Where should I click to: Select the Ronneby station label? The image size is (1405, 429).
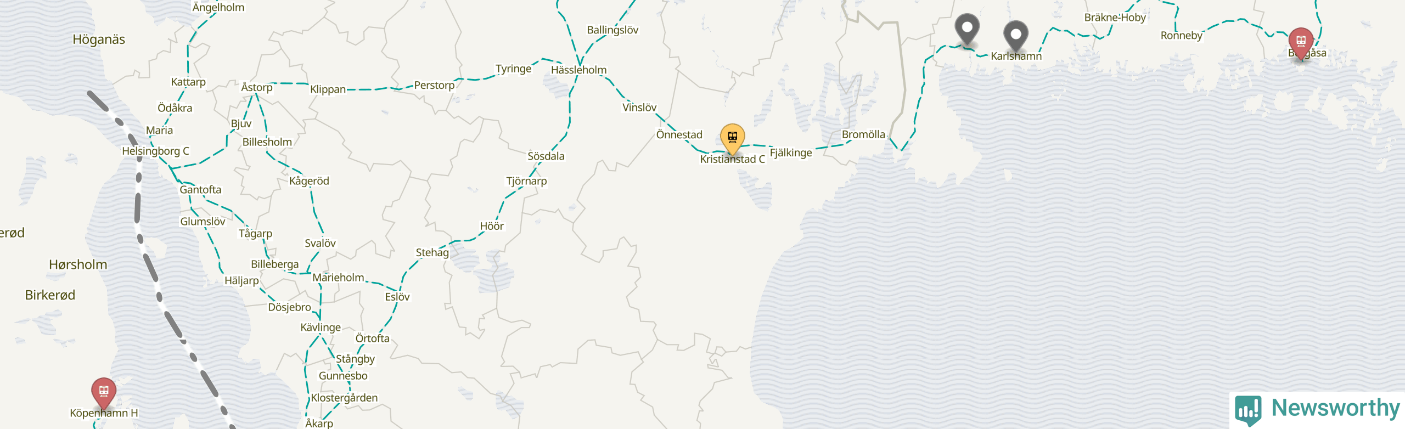[x=1181, y=36]
